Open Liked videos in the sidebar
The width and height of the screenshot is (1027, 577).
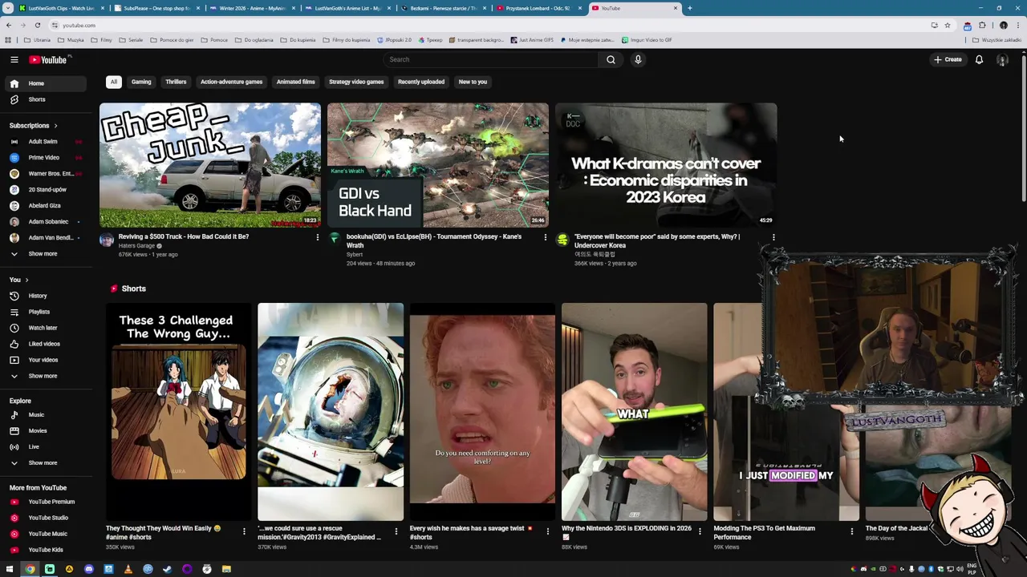pos(47,344)
